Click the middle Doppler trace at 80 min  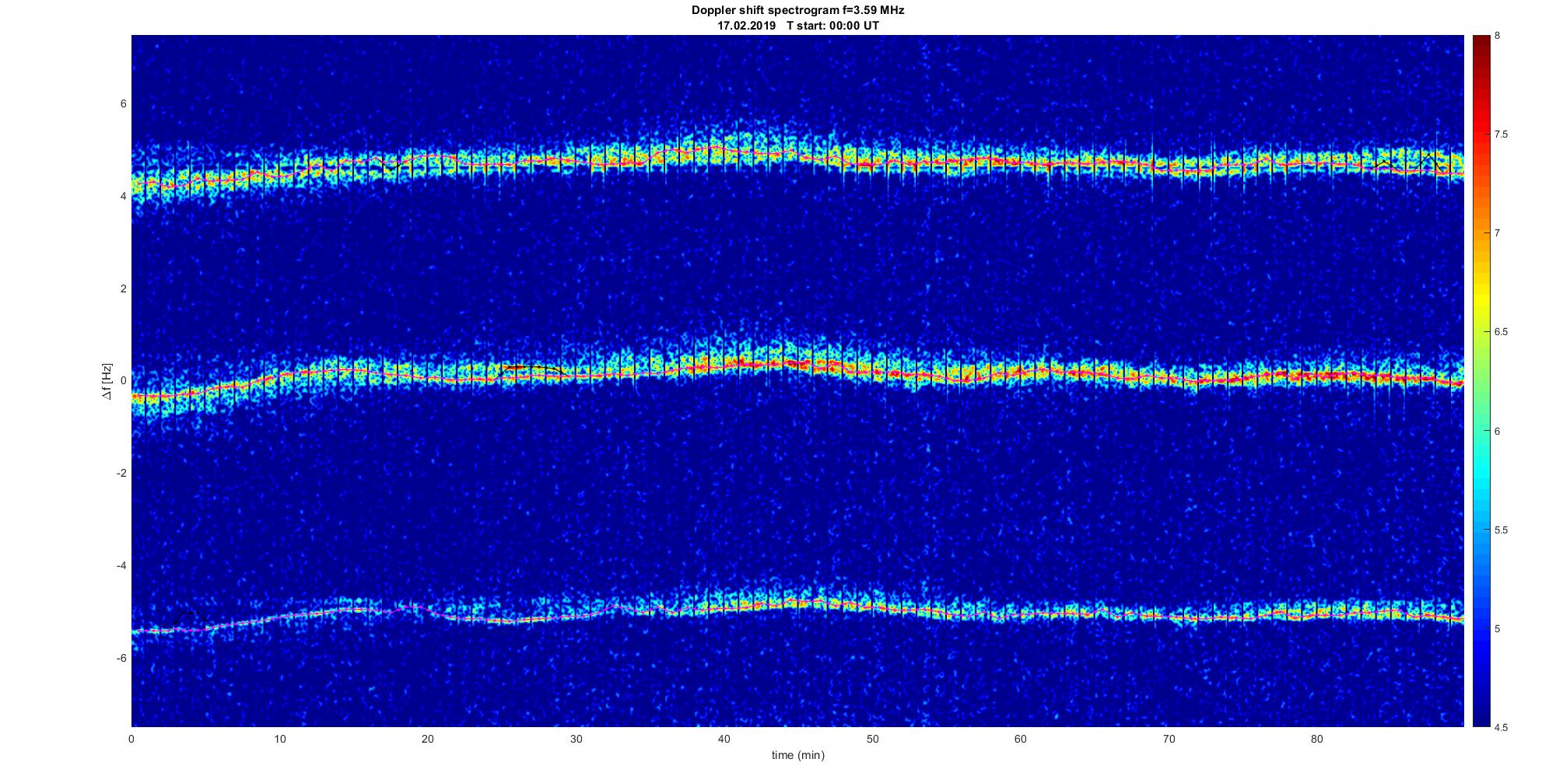click(x=1317, y=376)
